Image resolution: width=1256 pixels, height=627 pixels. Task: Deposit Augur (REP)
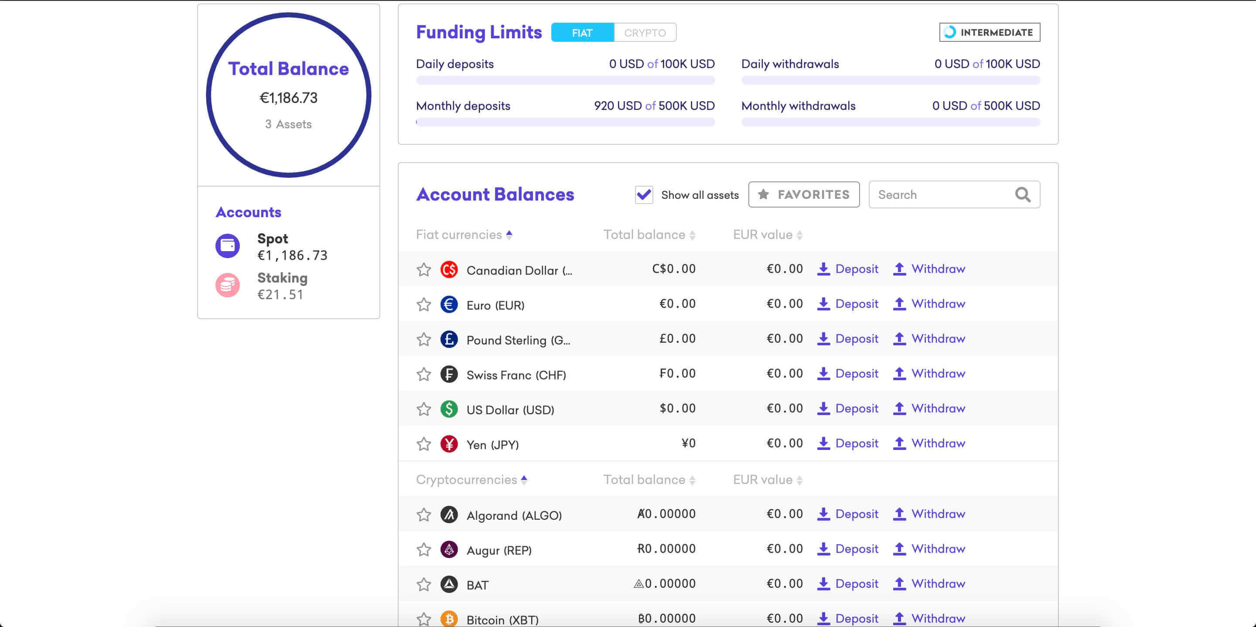click(847, 549)
